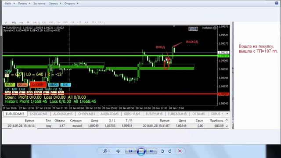Click the Histori profit summary line

pyautogui.click(x=50, y=101)
